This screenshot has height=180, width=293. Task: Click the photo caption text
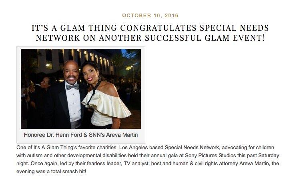pos(81,135)
